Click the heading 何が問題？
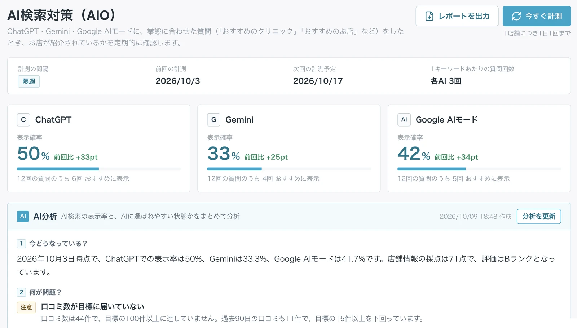 45,292
